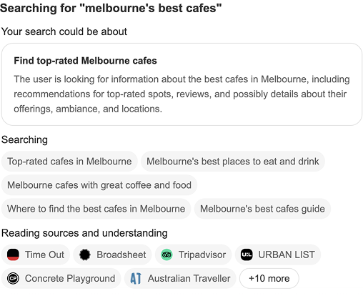Expand the +10 more sources button

tap(269, 278)
